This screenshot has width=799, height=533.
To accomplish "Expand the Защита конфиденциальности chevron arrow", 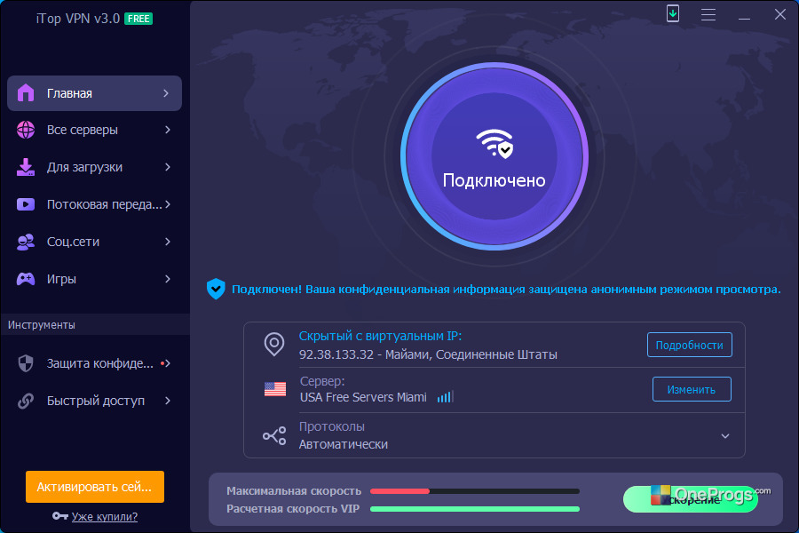I will [x=168, y=363].
